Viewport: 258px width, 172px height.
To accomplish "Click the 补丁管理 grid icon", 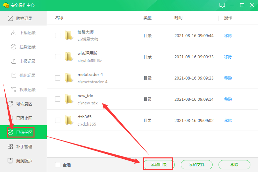I will coord(10,146).
